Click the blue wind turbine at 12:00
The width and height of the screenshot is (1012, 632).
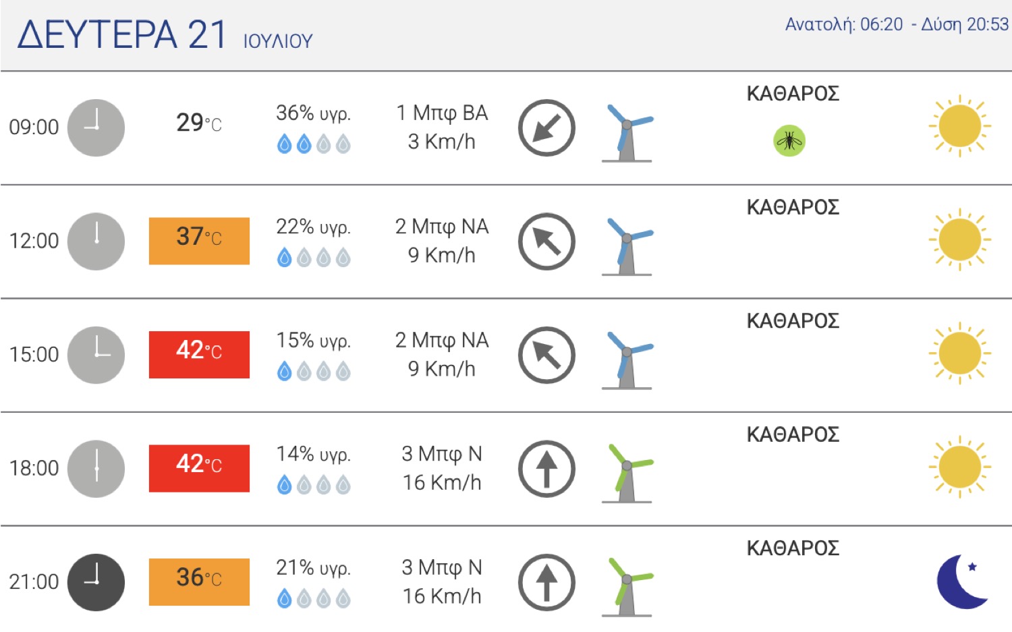point(627,246)
